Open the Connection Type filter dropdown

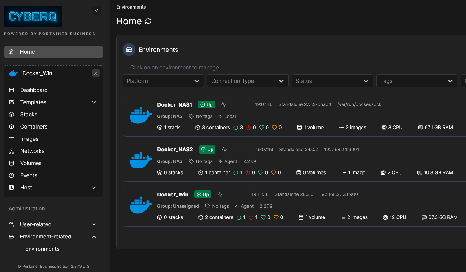[x=248, y=81]
